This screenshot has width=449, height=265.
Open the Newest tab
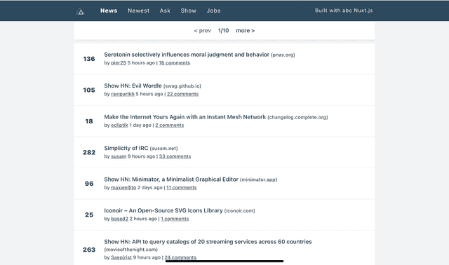139,11
